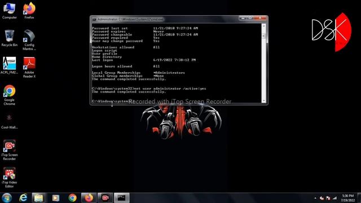Select the iTop Video Editor desktop shortcut
This screenshot has width=361, height=203.
point(10,178)
